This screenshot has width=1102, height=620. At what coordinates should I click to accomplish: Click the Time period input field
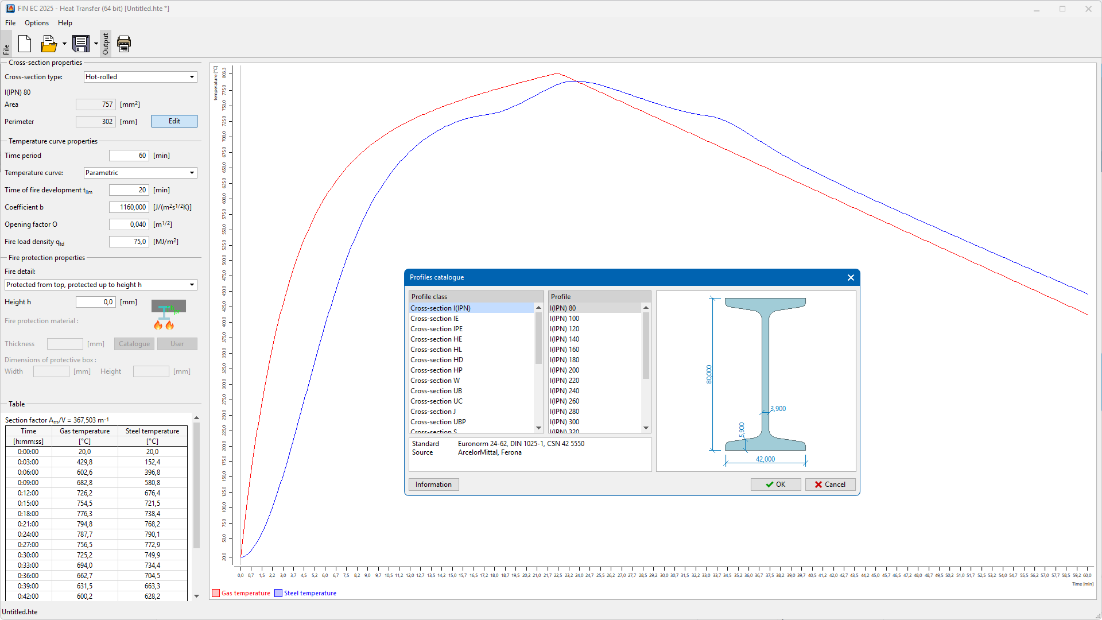coord(129,156)
